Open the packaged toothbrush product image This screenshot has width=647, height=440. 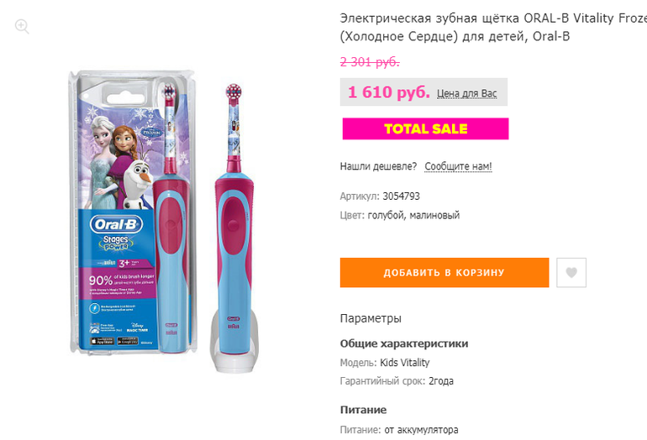tap(133, 212)
